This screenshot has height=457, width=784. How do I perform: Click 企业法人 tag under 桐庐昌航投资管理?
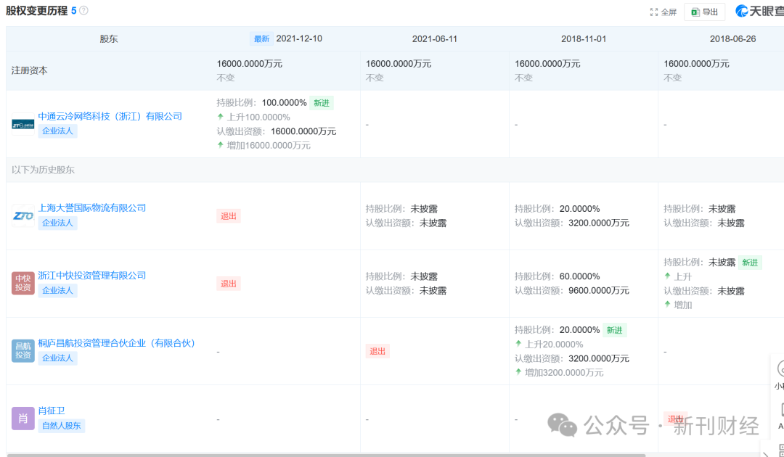click(57, 358)
